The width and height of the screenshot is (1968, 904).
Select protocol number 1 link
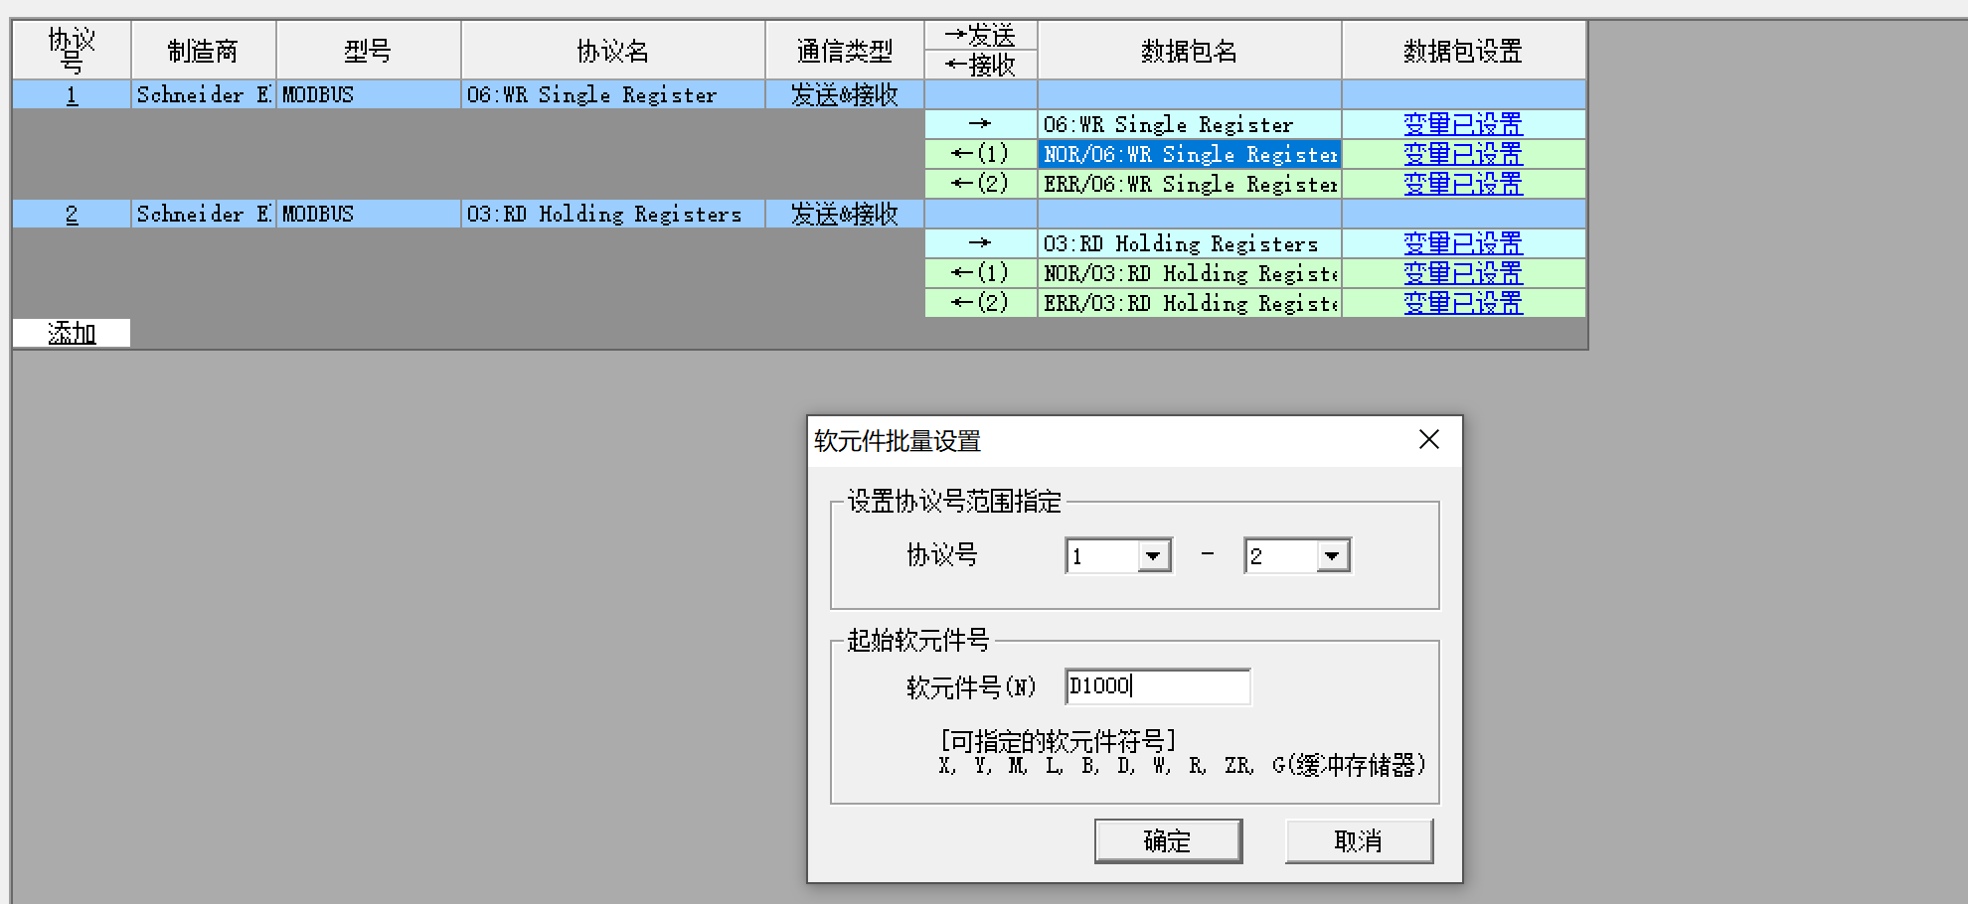tap(72, 95)
